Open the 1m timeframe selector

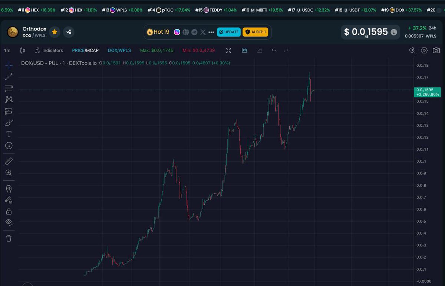[x=7, y=50]
